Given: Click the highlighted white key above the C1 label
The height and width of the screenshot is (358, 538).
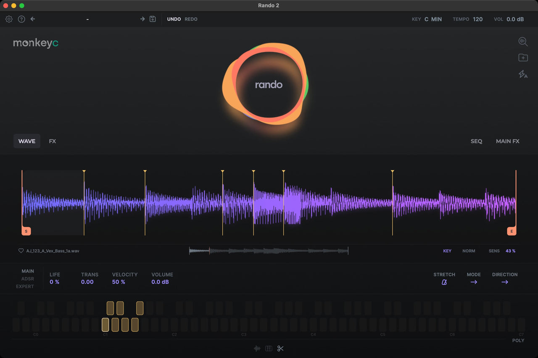Looking at the screenshot, I should tap(105, 325).
